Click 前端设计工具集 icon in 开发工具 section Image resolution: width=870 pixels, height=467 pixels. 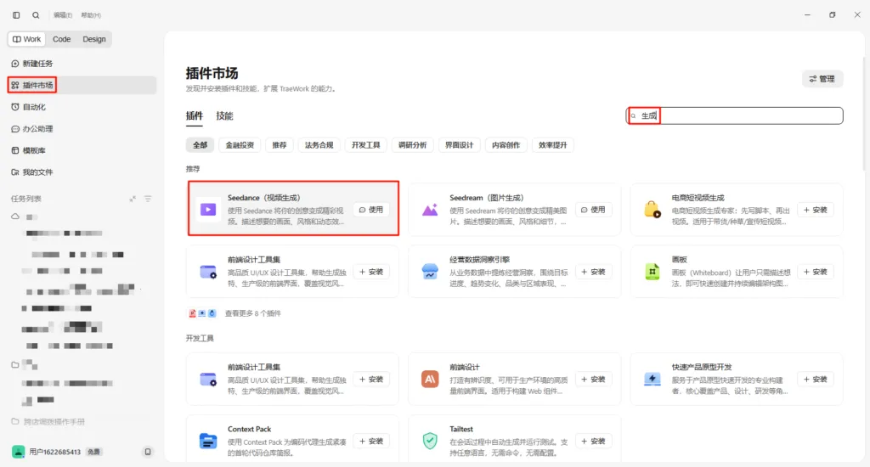pos(208,380)
